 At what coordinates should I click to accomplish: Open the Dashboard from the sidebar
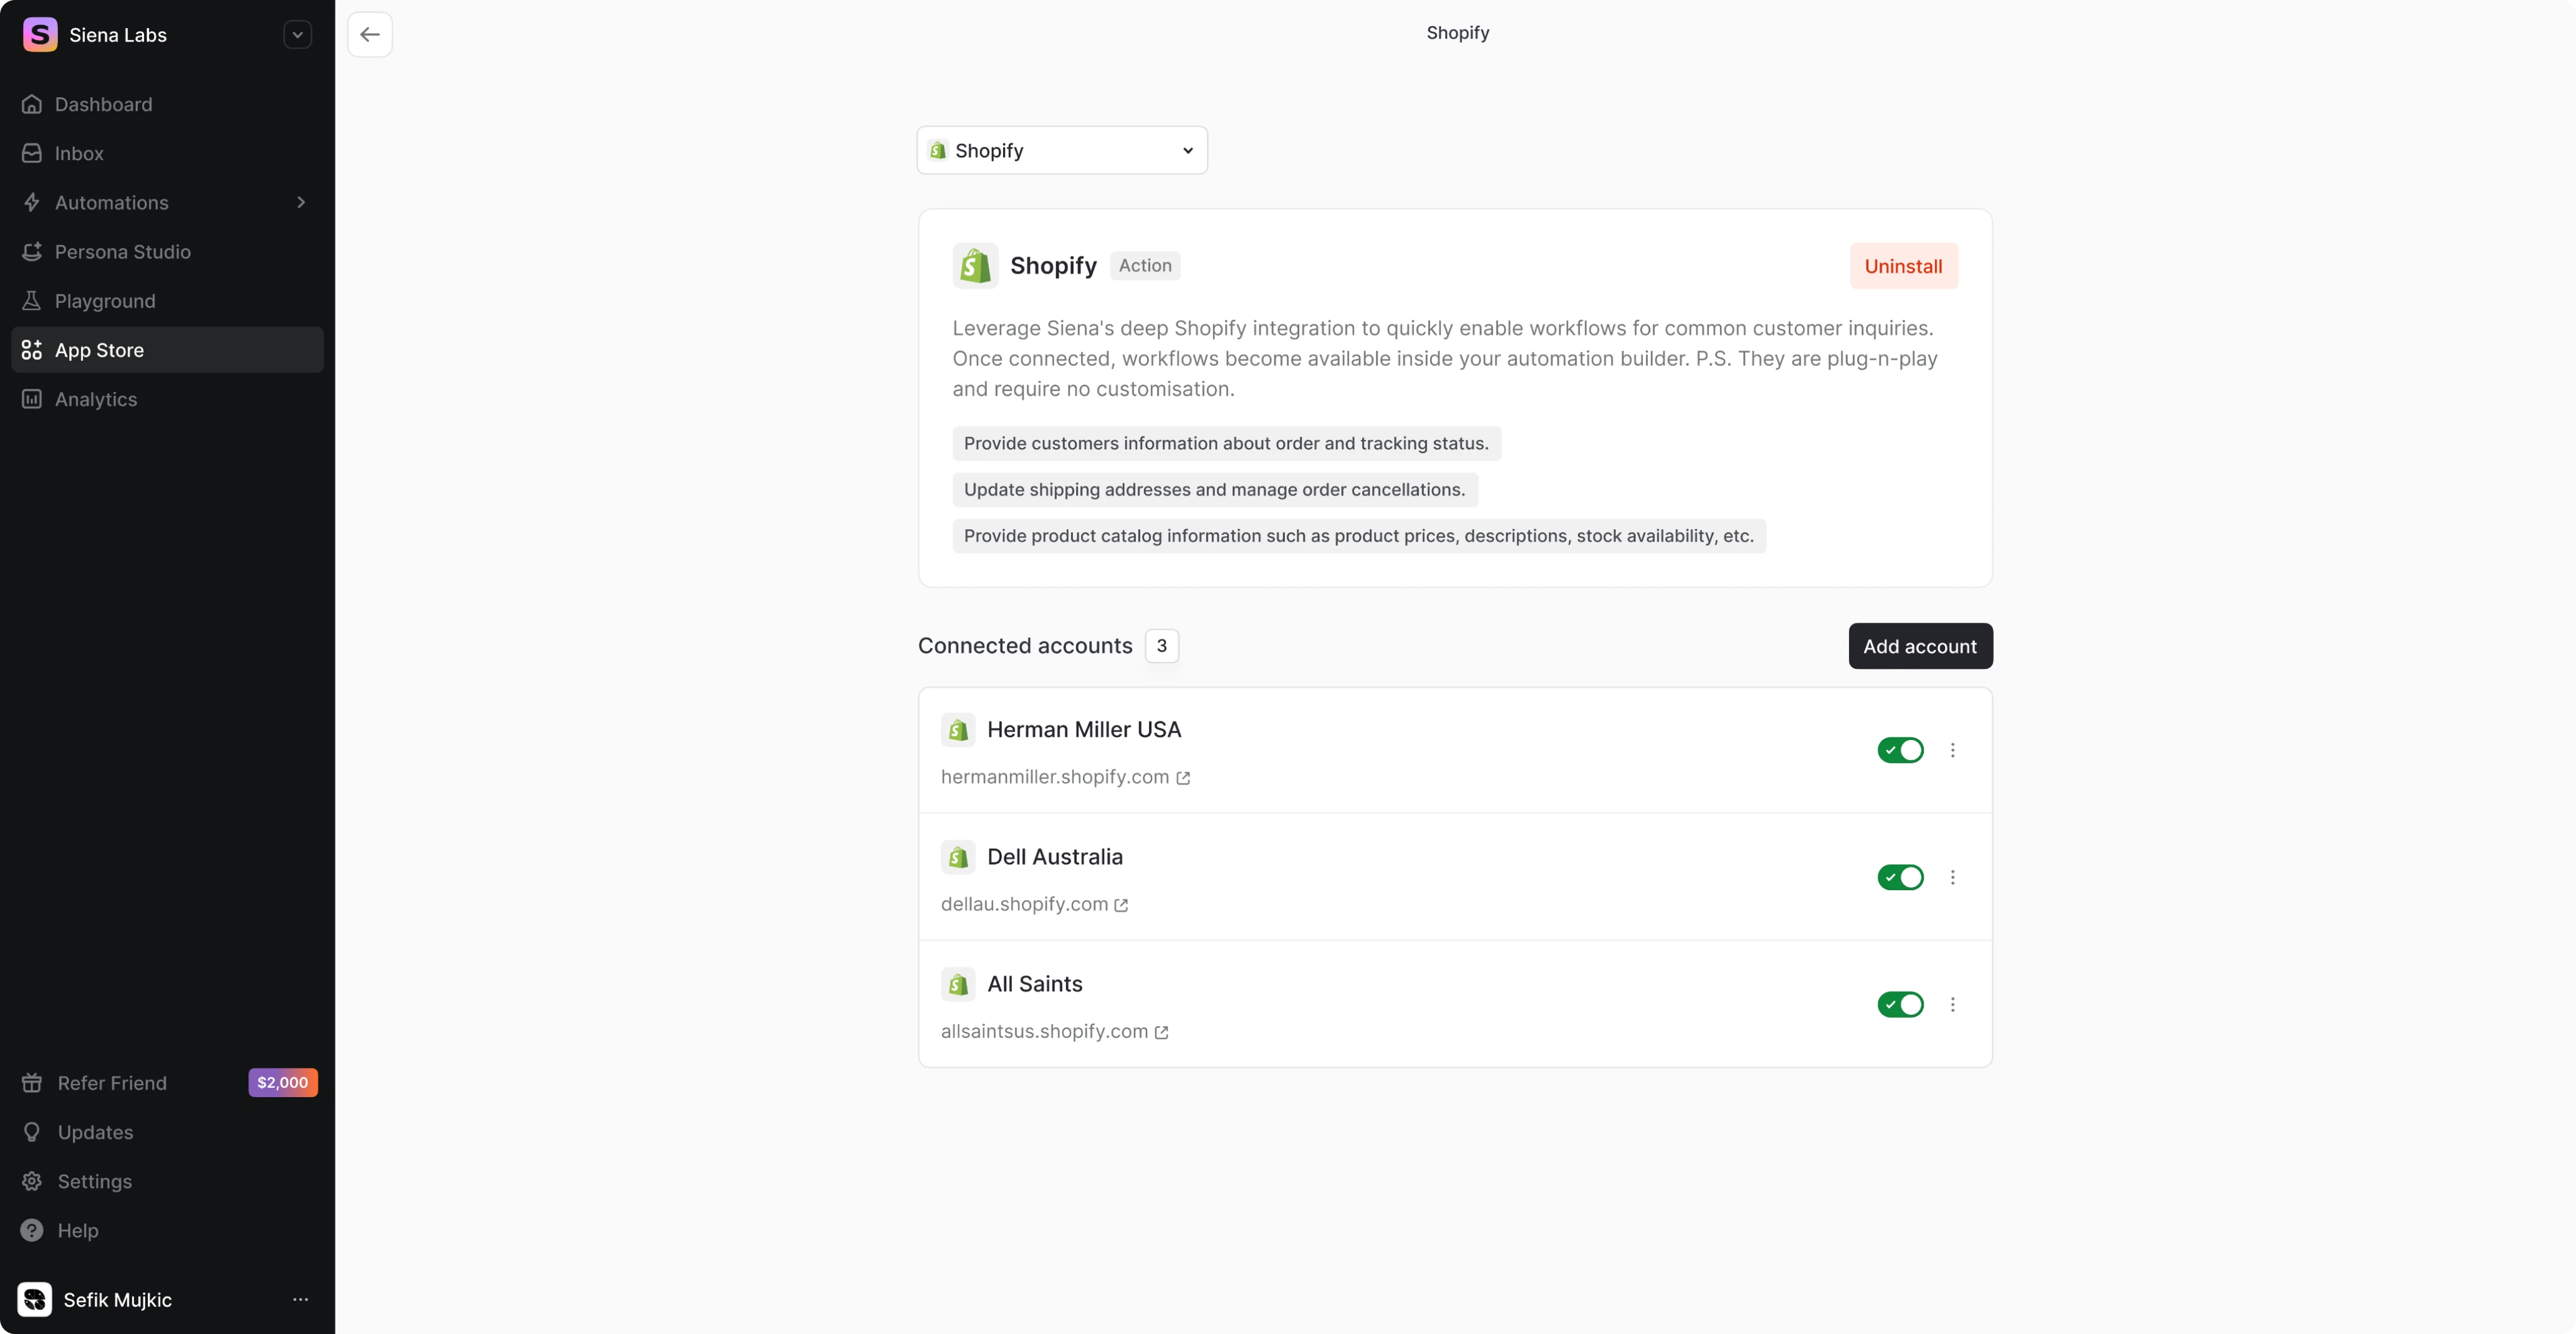click(x=104, y=104)
